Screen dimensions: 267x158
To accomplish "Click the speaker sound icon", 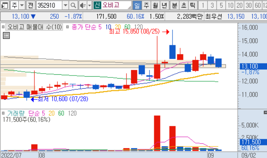I will pos(83,5).
